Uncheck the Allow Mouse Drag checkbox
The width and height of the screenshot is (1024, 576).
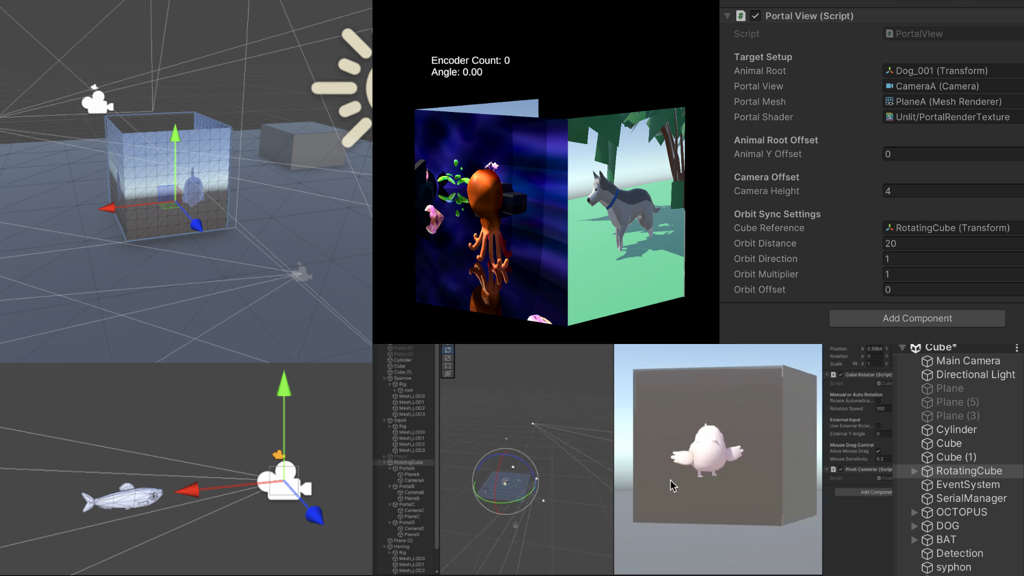tap(878, 451)
